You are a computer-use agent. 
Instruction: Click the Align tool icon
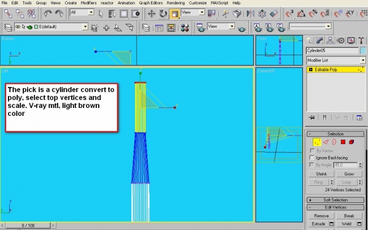[274, 13]
